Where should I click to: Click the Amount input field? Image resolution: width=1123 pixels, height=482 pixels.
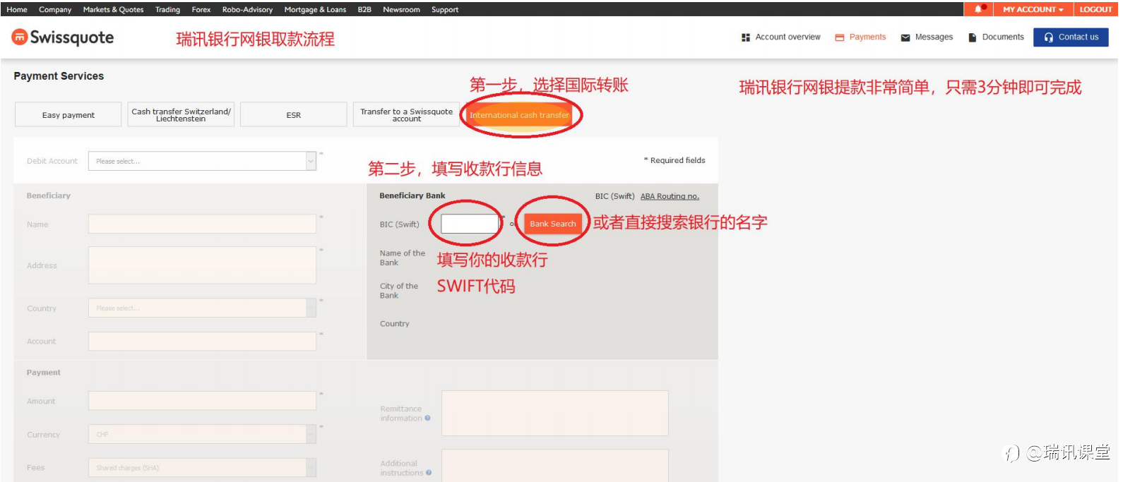(x=202, y=401)
